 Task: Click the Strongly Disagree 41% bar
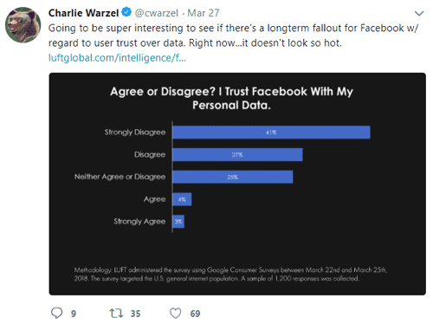(x=271, y=133)
